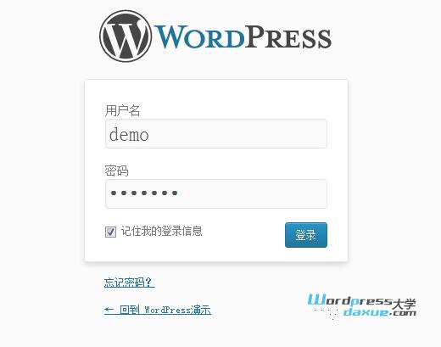Click the blue "Word" part of logo
Screen dimensions: 441x347
click(199, 36)
